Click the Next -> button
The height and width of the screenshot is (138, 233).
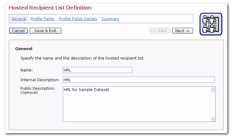[183, 31]
